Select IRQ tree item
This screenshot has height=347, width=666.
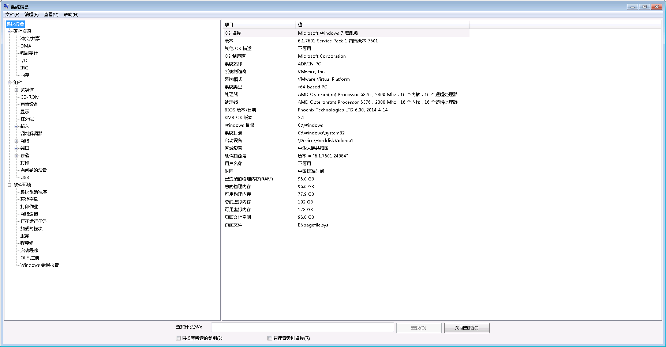pyautogui.click(x=24, y=68)
